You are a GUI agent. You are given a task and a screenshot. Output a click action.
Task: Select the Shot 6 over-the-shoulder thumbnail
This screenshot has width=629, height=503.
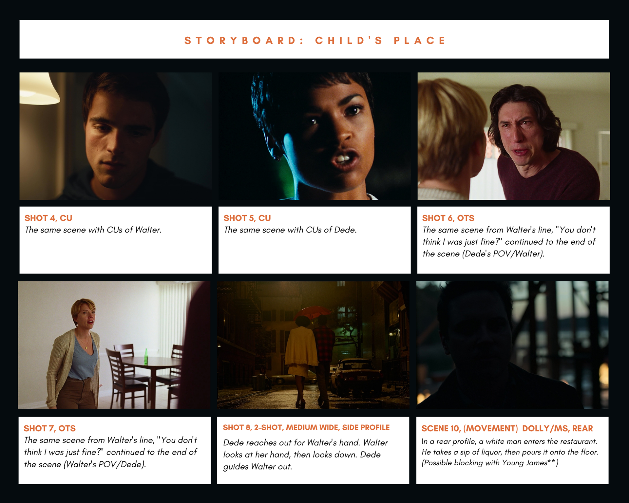(514, 136)
